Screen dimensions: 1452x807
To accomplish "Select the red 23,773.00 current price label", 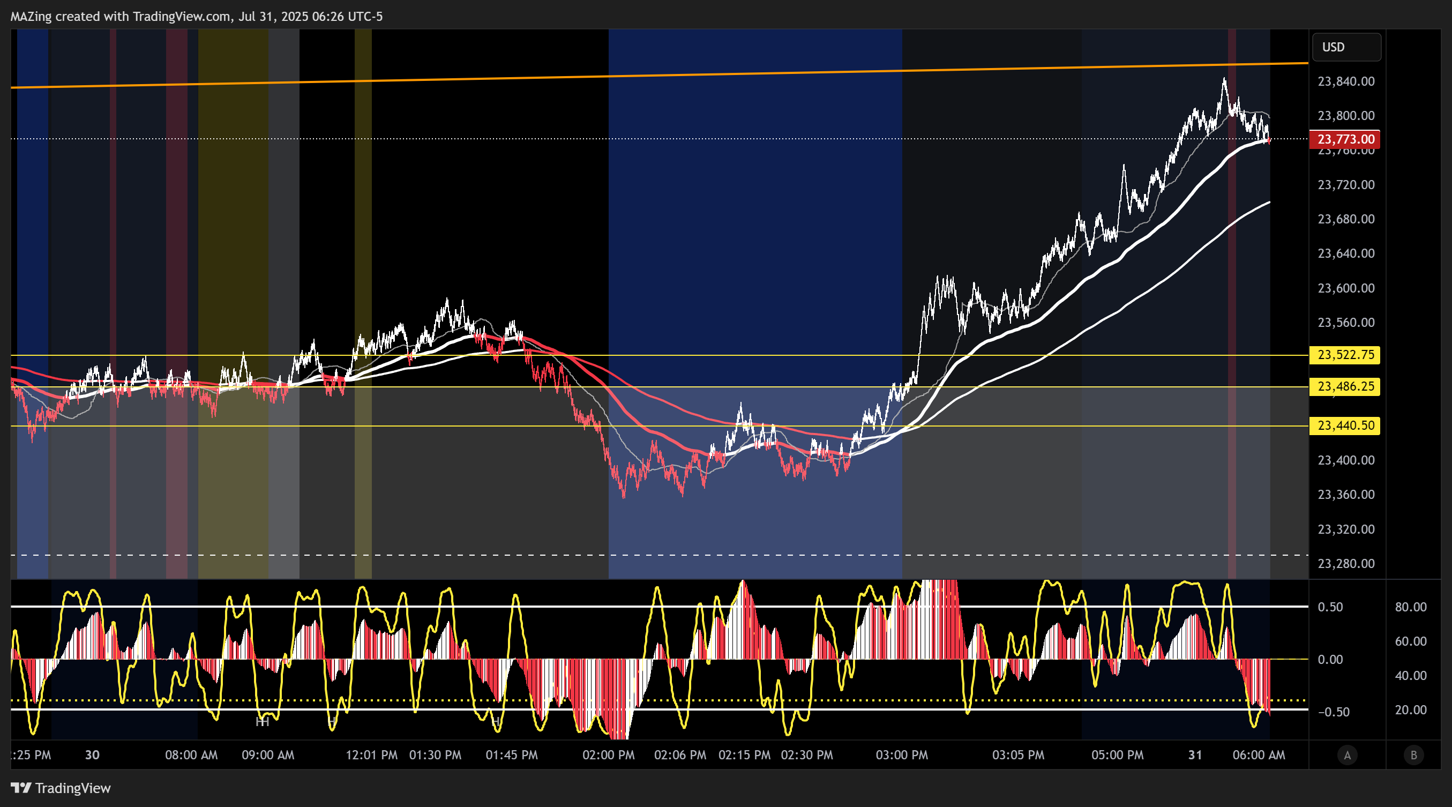I will tap(1345, 139).
